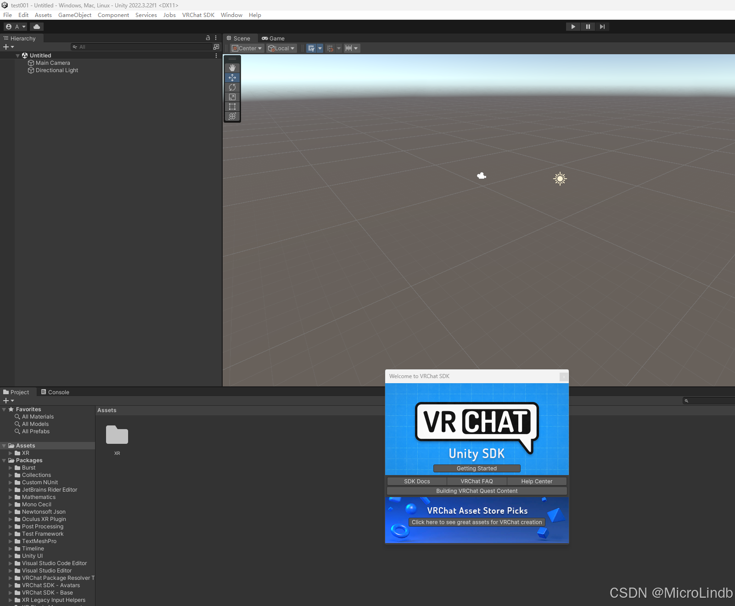
Task: Open SDK Docs
Action: (417, 481)
